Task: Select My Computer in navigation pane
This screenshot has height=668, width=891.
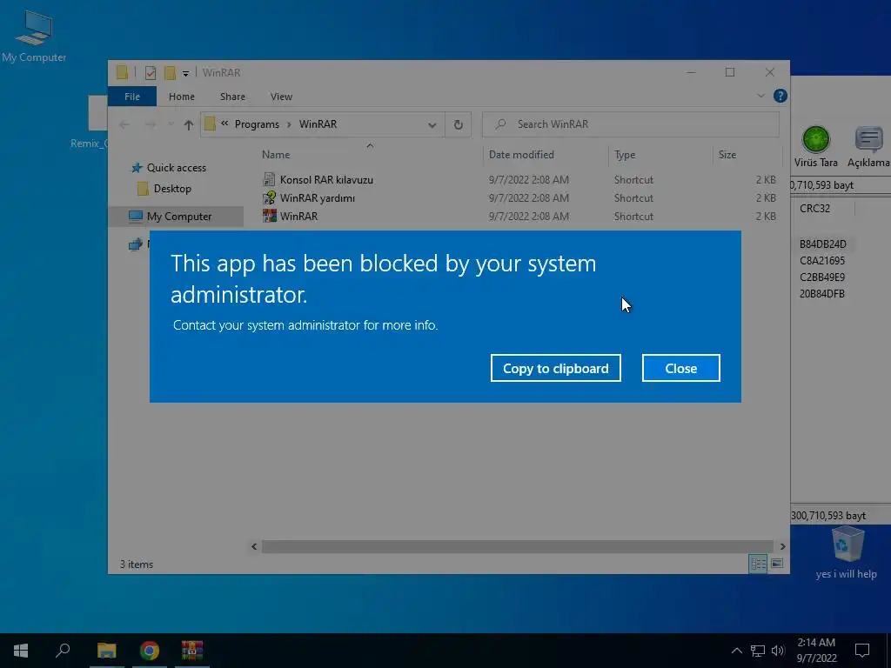Action: point(179,217)
